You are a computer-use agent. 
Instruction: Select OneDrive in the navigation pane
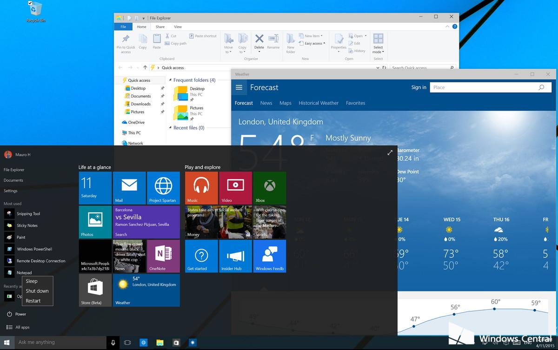[x=133, y=122]
